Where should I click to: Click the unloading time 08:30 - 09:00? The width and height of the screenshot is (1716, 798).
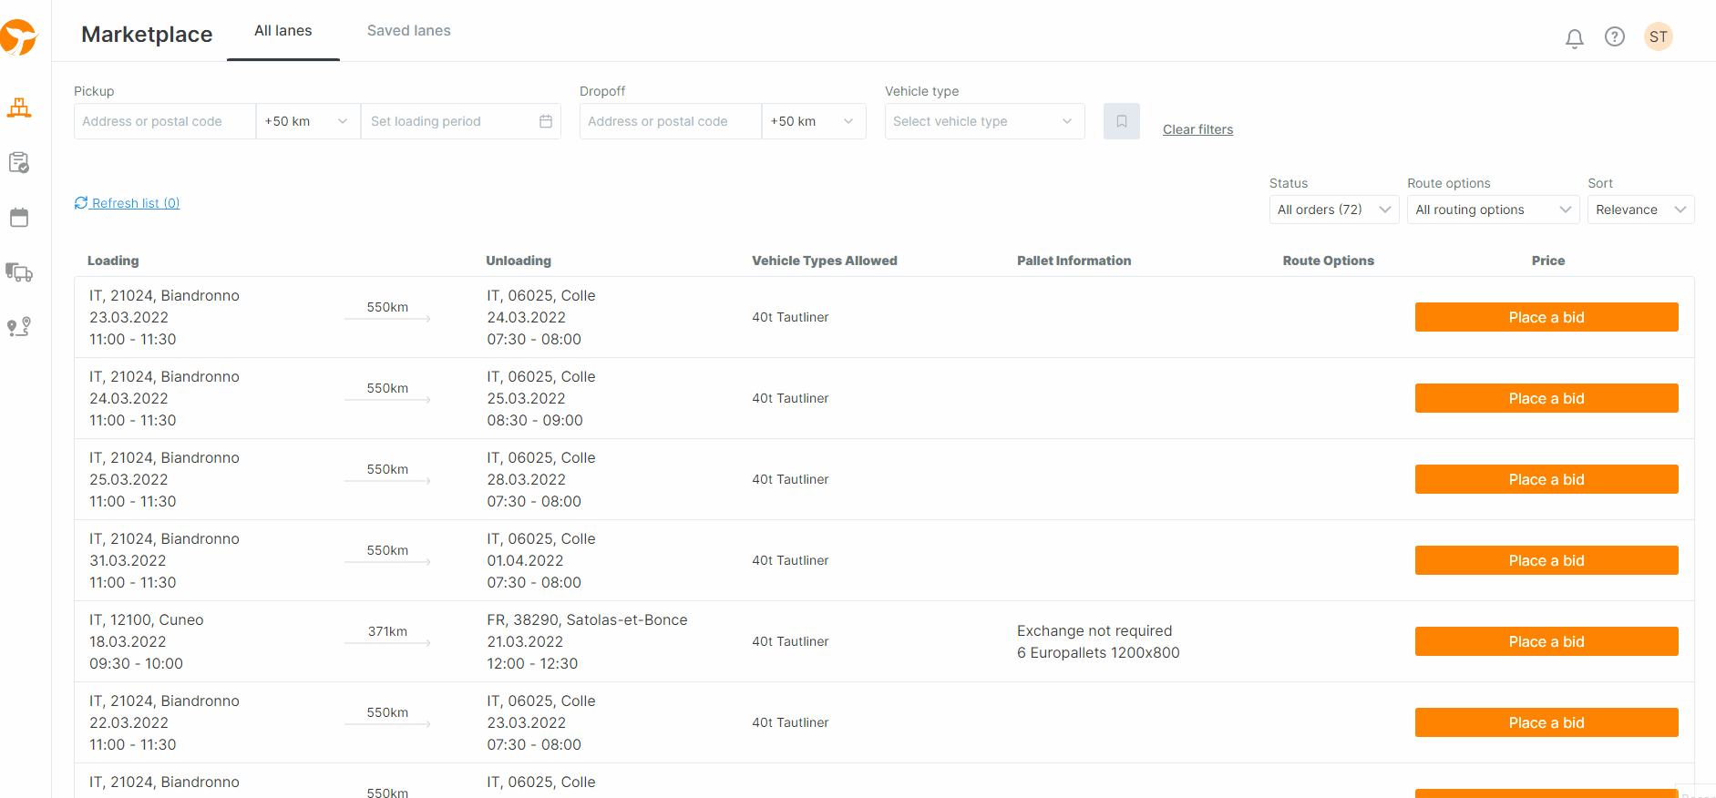click(x=535, y=420)
